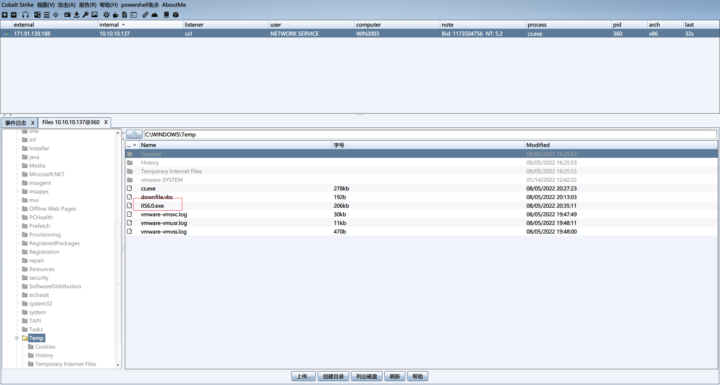Click the 列出磁盘 button

367,376
